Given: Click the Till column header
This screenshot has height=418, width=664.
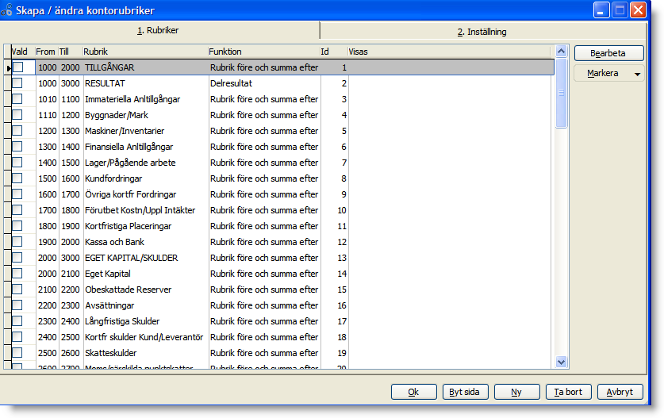Looking at the screenshot, I should coord(70,52).
